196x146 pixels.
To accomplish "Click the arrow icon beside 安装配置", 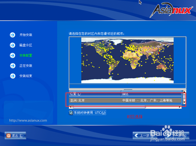I will 12,56.
